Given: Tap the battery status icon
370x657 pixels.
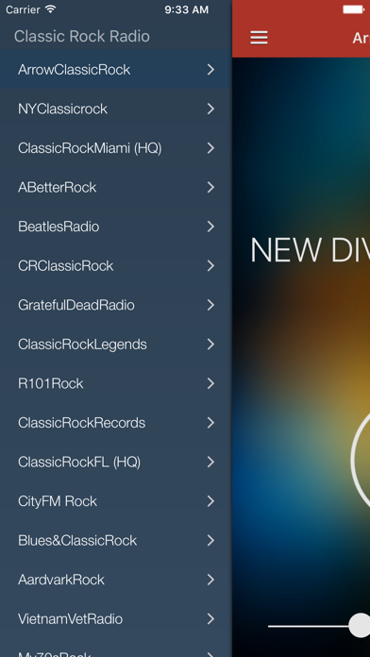Looking at the screenshot, I should pos(354,9).
